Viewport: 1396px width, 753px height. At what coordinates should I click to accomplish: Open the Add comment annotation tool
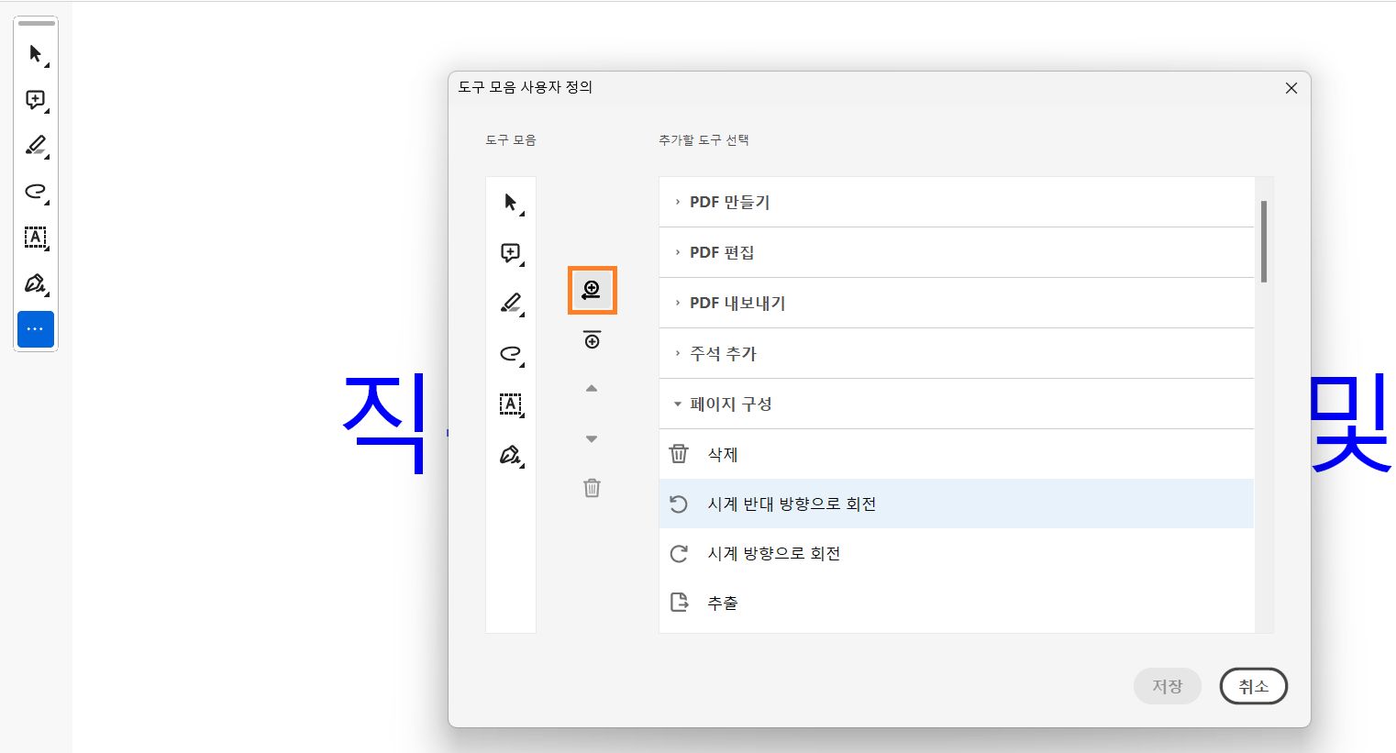(36, 100)
